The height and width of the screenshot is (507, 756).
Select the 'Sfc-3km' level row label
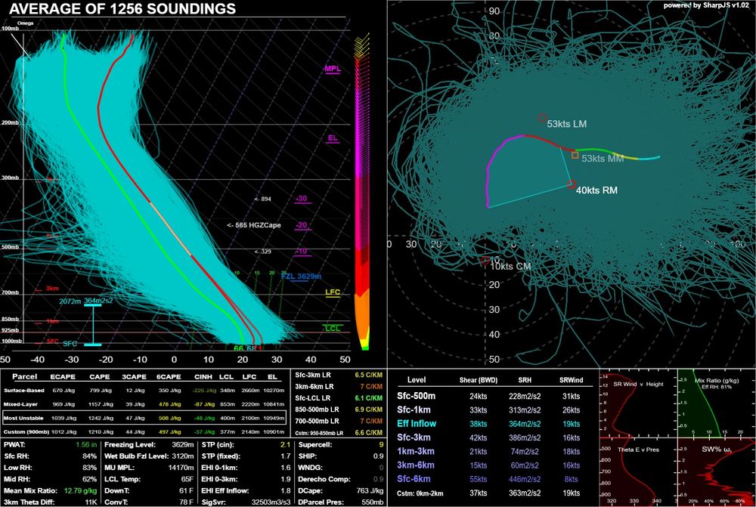pyautogui.click(x=414, y=437)
